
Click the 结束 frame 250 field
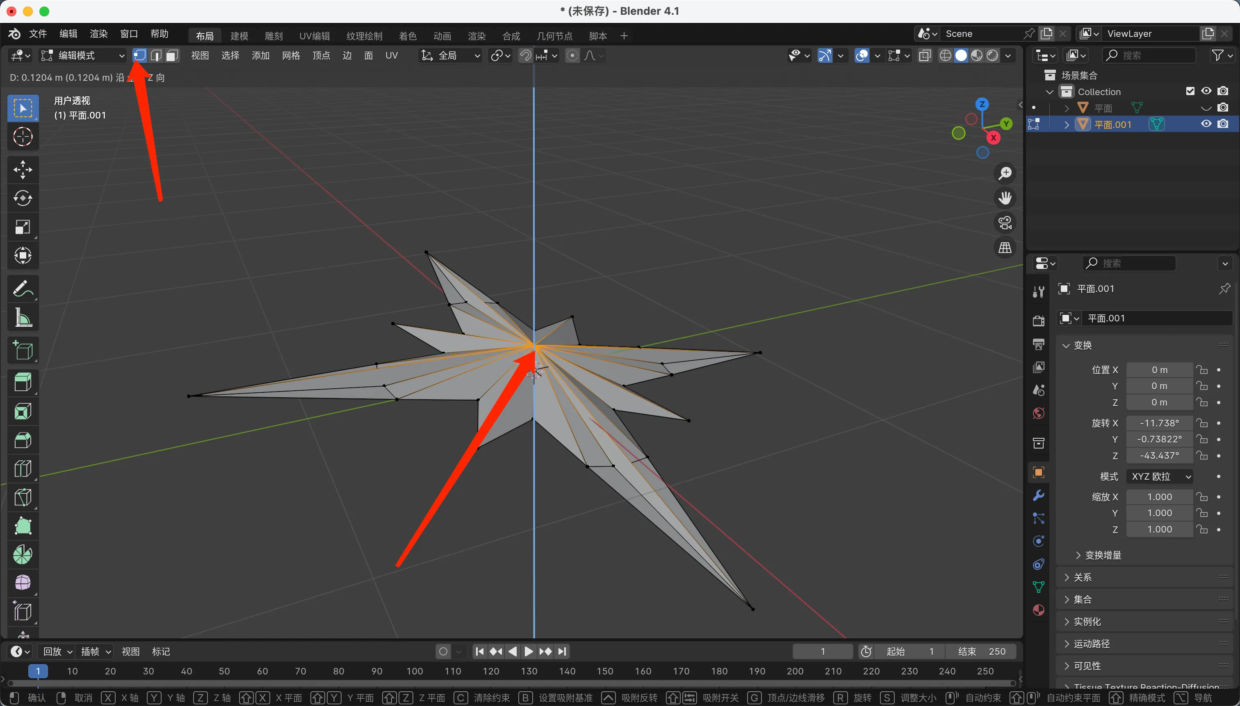coord(981,651)
